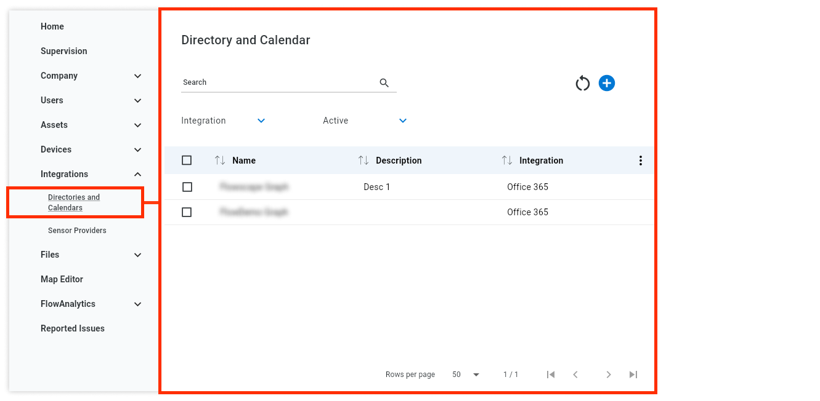Click the search magnifier icon
The image size is (820, 401).
(x=384, y=82)
